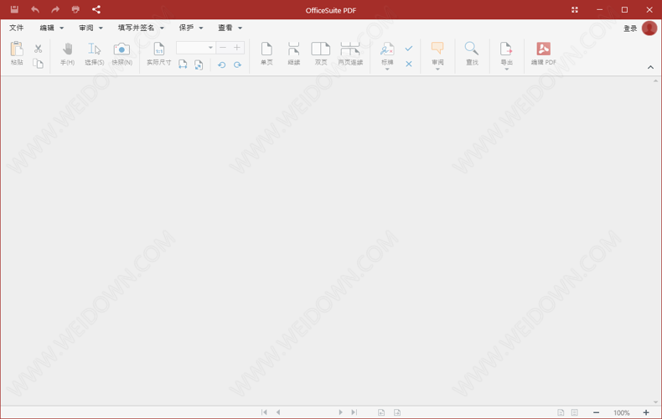Collapse the ribbon with chevron
Screen dimensions: 662x419
(x=650, y=68)
